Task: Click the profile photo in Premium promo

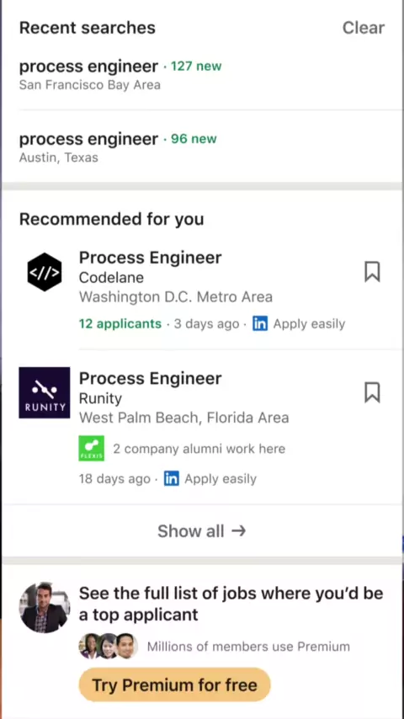Action: coord(45,608)
